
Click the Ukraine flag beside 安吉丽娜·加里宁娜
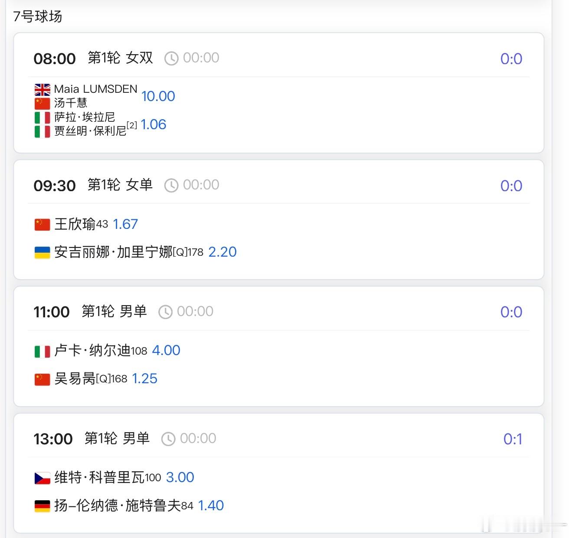42,253
